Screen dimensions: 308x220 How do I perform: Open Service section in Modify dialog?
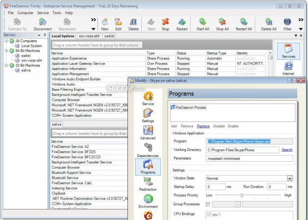(148, 98)
